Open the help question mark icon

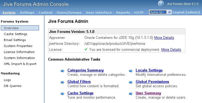tap(161, 4)
